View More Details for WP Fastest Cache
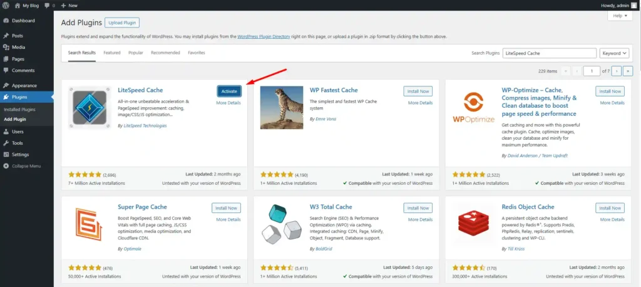The width and height of the screenshot is (641, 287). click(x=420, y=103)
